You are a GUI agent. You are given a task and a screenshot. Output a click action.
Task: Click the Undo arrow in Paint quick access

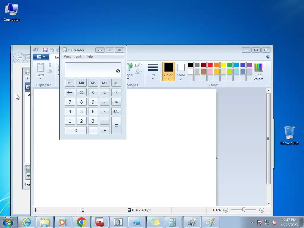[x=52, y=50]
